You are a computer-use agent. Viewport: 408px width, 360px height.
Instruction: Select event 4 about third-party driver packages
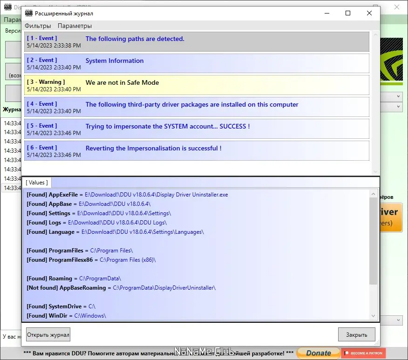click(x=197, y=107)
